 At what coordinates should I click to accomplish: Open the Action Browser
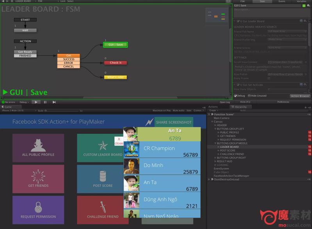pos(300,96)
